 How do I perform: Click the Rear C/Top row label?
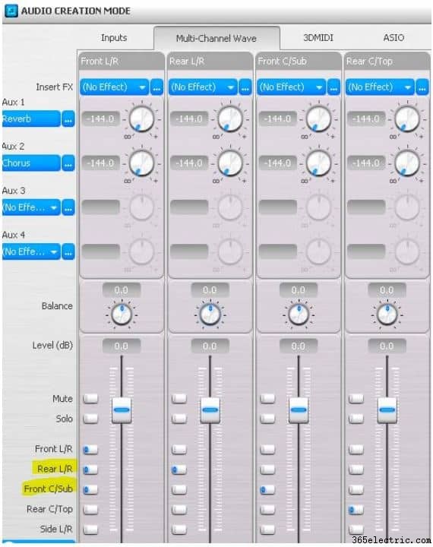49,509
